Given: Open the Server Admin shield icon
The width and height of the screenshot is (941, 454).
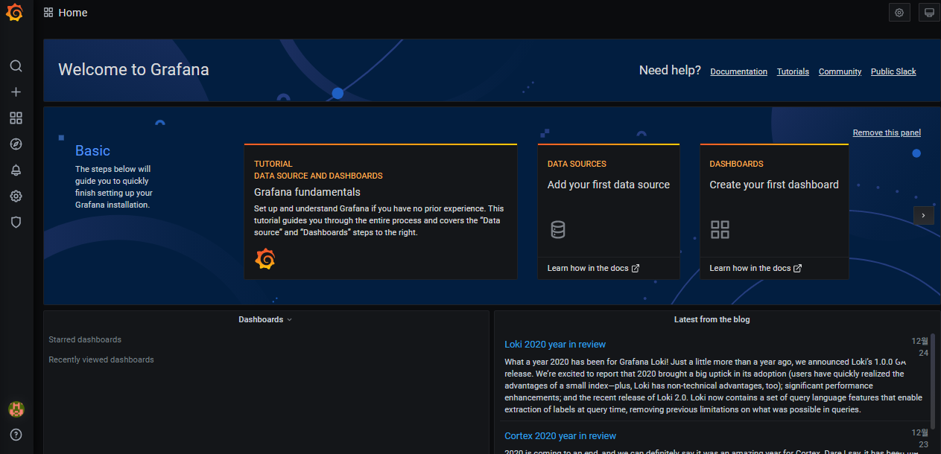Looking at the screenshot, I should (16, 222).
